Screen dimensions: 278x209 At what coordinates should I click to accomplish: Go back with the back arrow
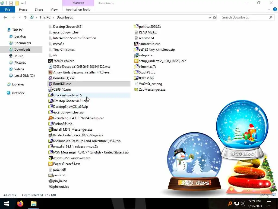click(x=5, y=17)
